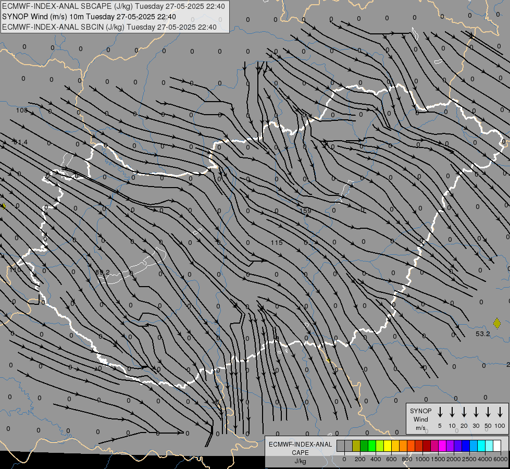This screenshot has width=510, height=469.
Task: Select the bright magenta CAPE legend swatch
Action: pos(442,446)
